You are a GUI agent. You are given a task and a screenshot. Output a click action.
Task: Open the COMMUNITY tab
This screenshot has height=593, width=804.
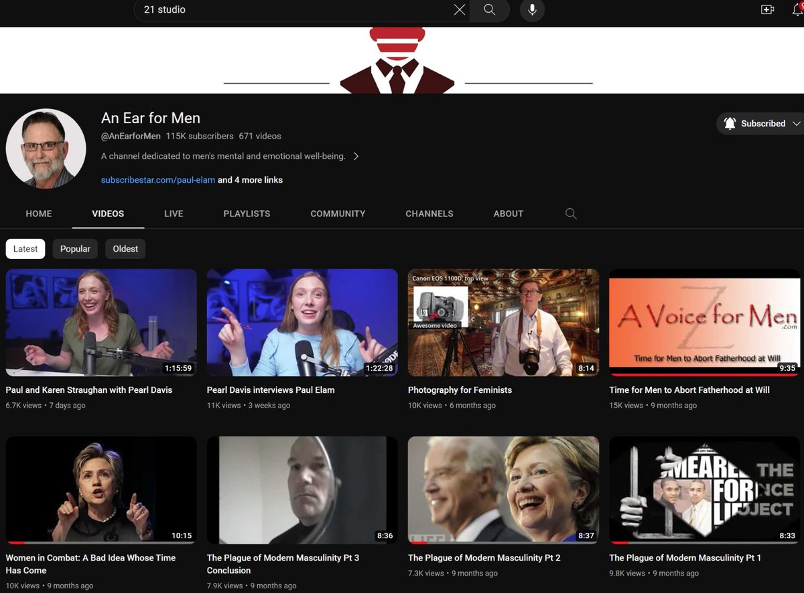[x=338, y=214]
